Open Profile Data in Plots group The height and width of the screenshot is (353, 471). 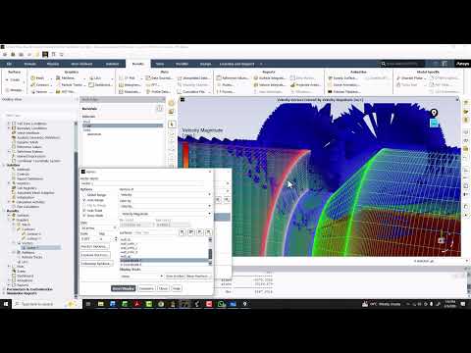point(159,92)
